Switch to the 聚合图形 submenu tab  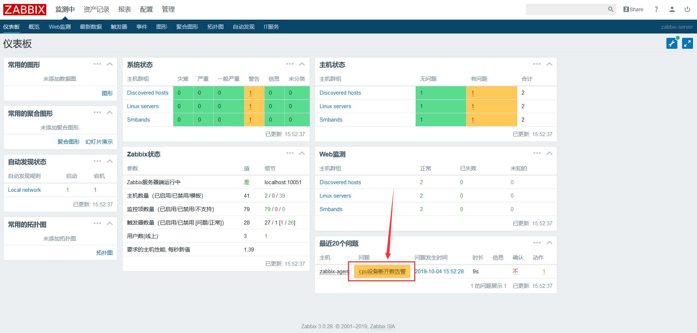[x=187, y=27]
